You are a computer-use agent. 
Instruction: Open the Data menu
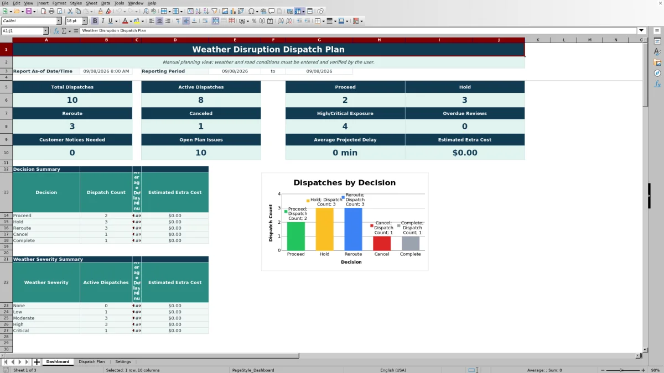[105, 3]
